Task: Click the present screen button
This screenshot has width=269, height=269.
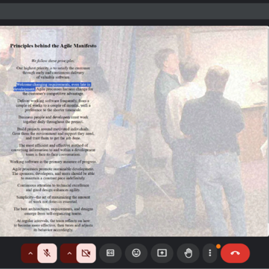Action: 162,253
